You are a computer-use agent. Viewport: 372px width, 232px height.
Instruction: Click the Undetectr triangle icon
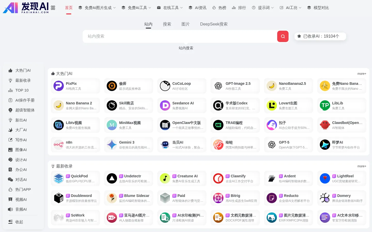112,178
